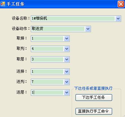Open the 送列 dropdown arrow
Screen dimensions: 125x117
[67, 82]
